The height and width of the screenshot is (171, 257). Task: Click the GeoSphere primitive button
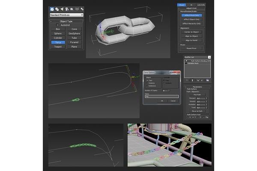pyautogui.click(x=74, y=33)
